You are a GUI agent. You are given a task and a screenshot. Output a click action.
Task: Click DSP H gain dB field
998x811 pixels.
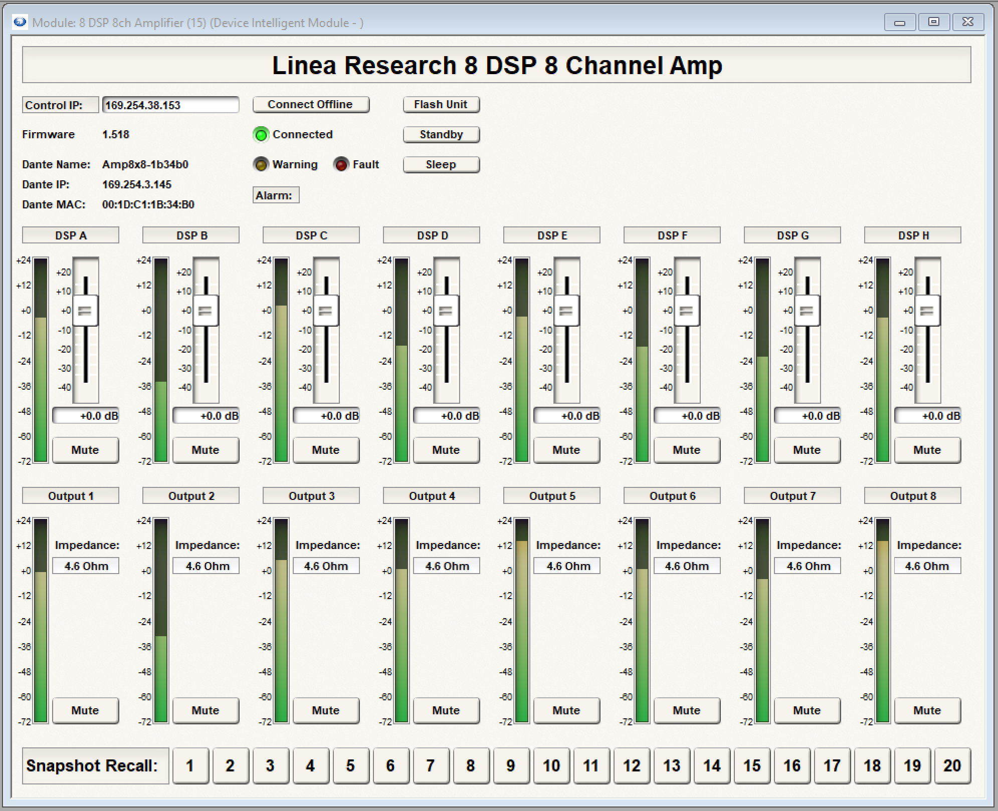(928, 416)
